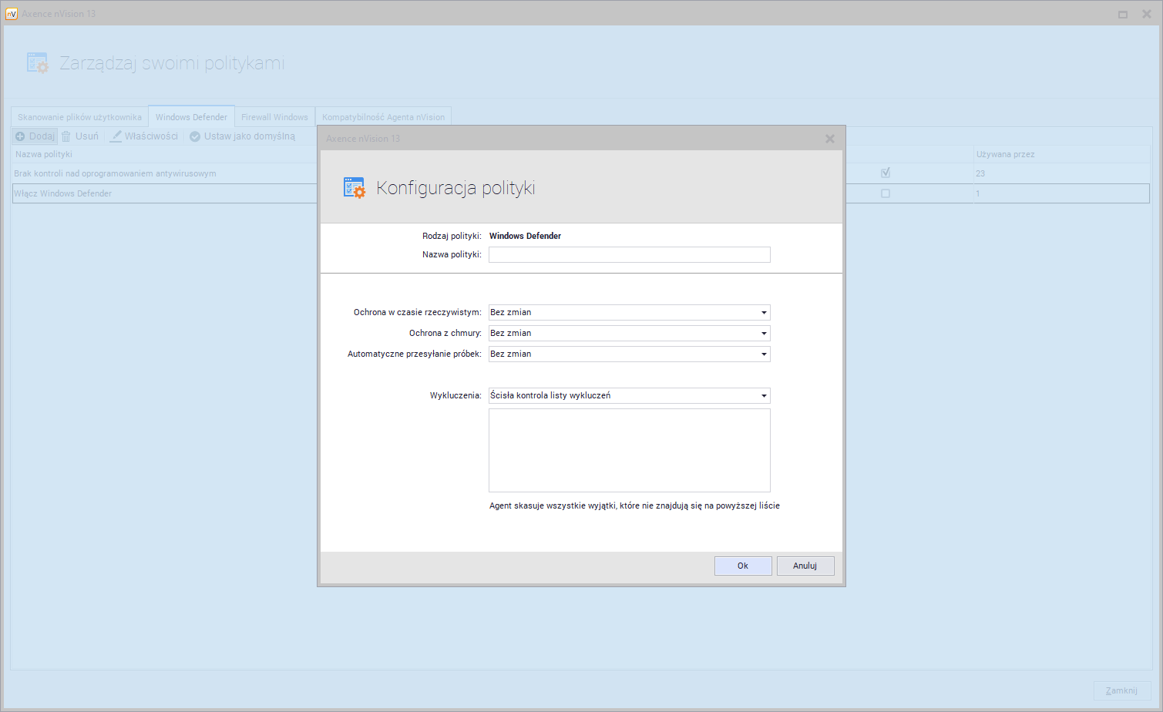
Task: Click the Axence nVision logo in title bar
Action: pyautogui.click(x=12, y=14)
